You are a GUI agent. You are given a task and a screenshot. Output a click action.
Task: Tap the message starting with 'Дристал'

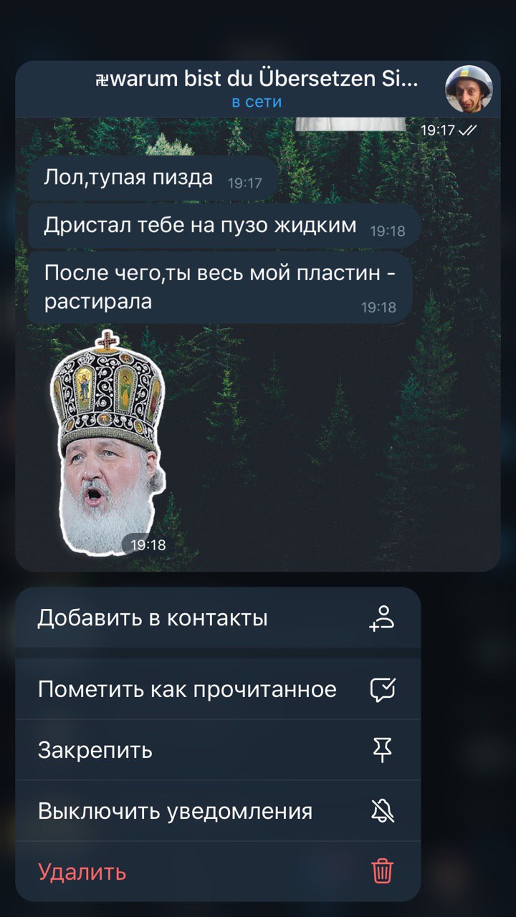(x=224, y=226)
